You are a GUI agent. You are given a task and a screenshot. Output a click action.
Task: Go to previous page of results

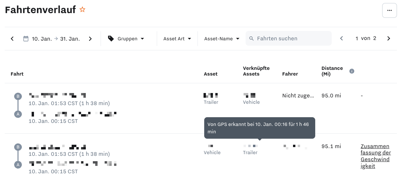point(341,38)
